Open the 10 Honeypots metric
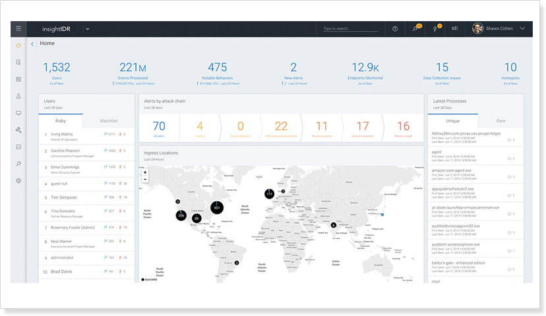Screen dimensions: 546x316 pos(510,73)
